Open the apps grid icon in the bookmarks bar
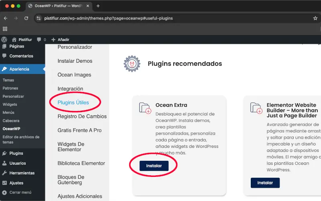 coord(5,29)
